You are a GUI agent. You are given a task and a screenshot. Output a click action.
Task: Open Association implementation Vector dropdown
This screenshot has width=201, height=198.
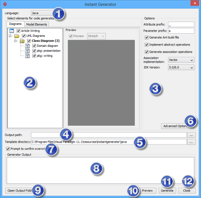point(181,60)
